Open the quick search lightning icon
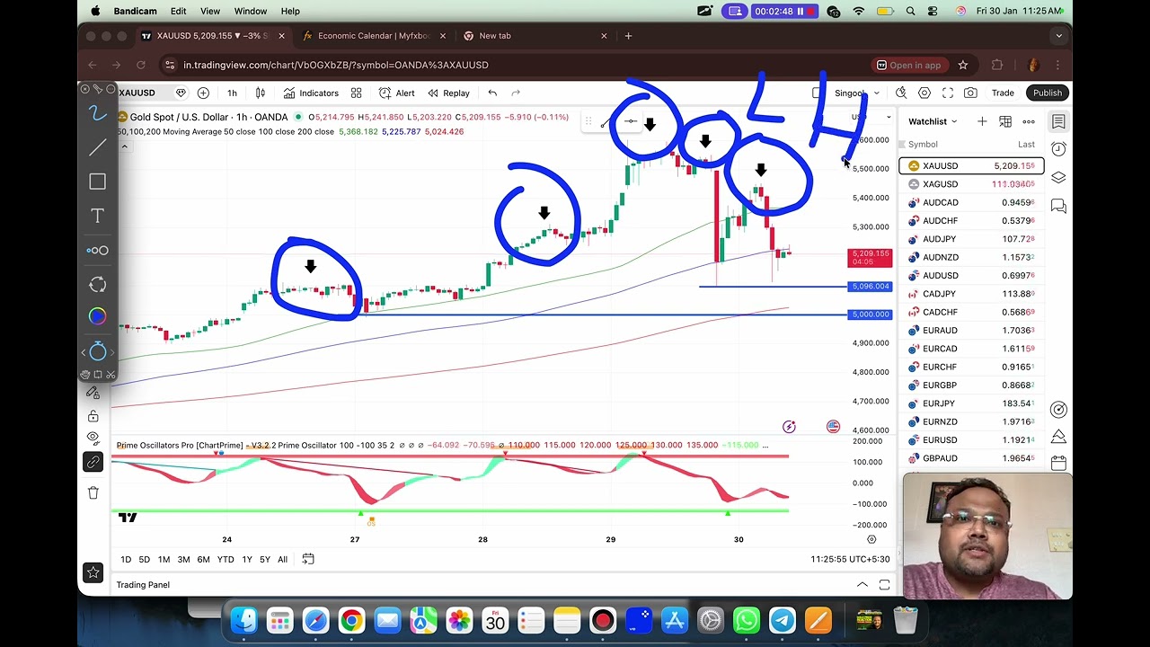The image size is (1150, 647). pos(901,93)
